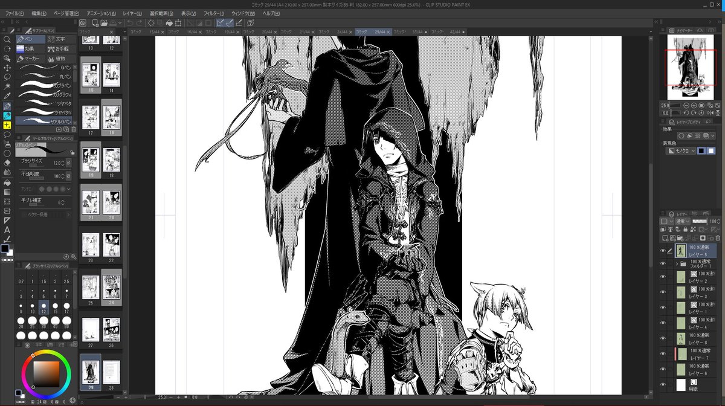Open anti-aliasing options dropdown arrow
Image resolution: width=725 pixels, height=406 pixels.
[70, 188]
